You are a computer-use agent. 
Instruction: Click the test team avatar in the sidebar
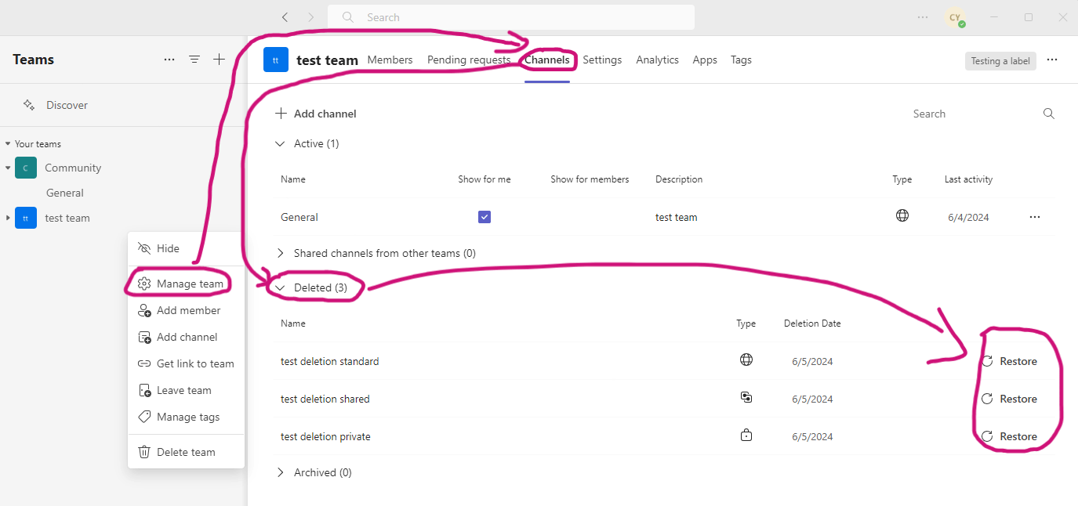pyautogui.click(x=26, y=218)
